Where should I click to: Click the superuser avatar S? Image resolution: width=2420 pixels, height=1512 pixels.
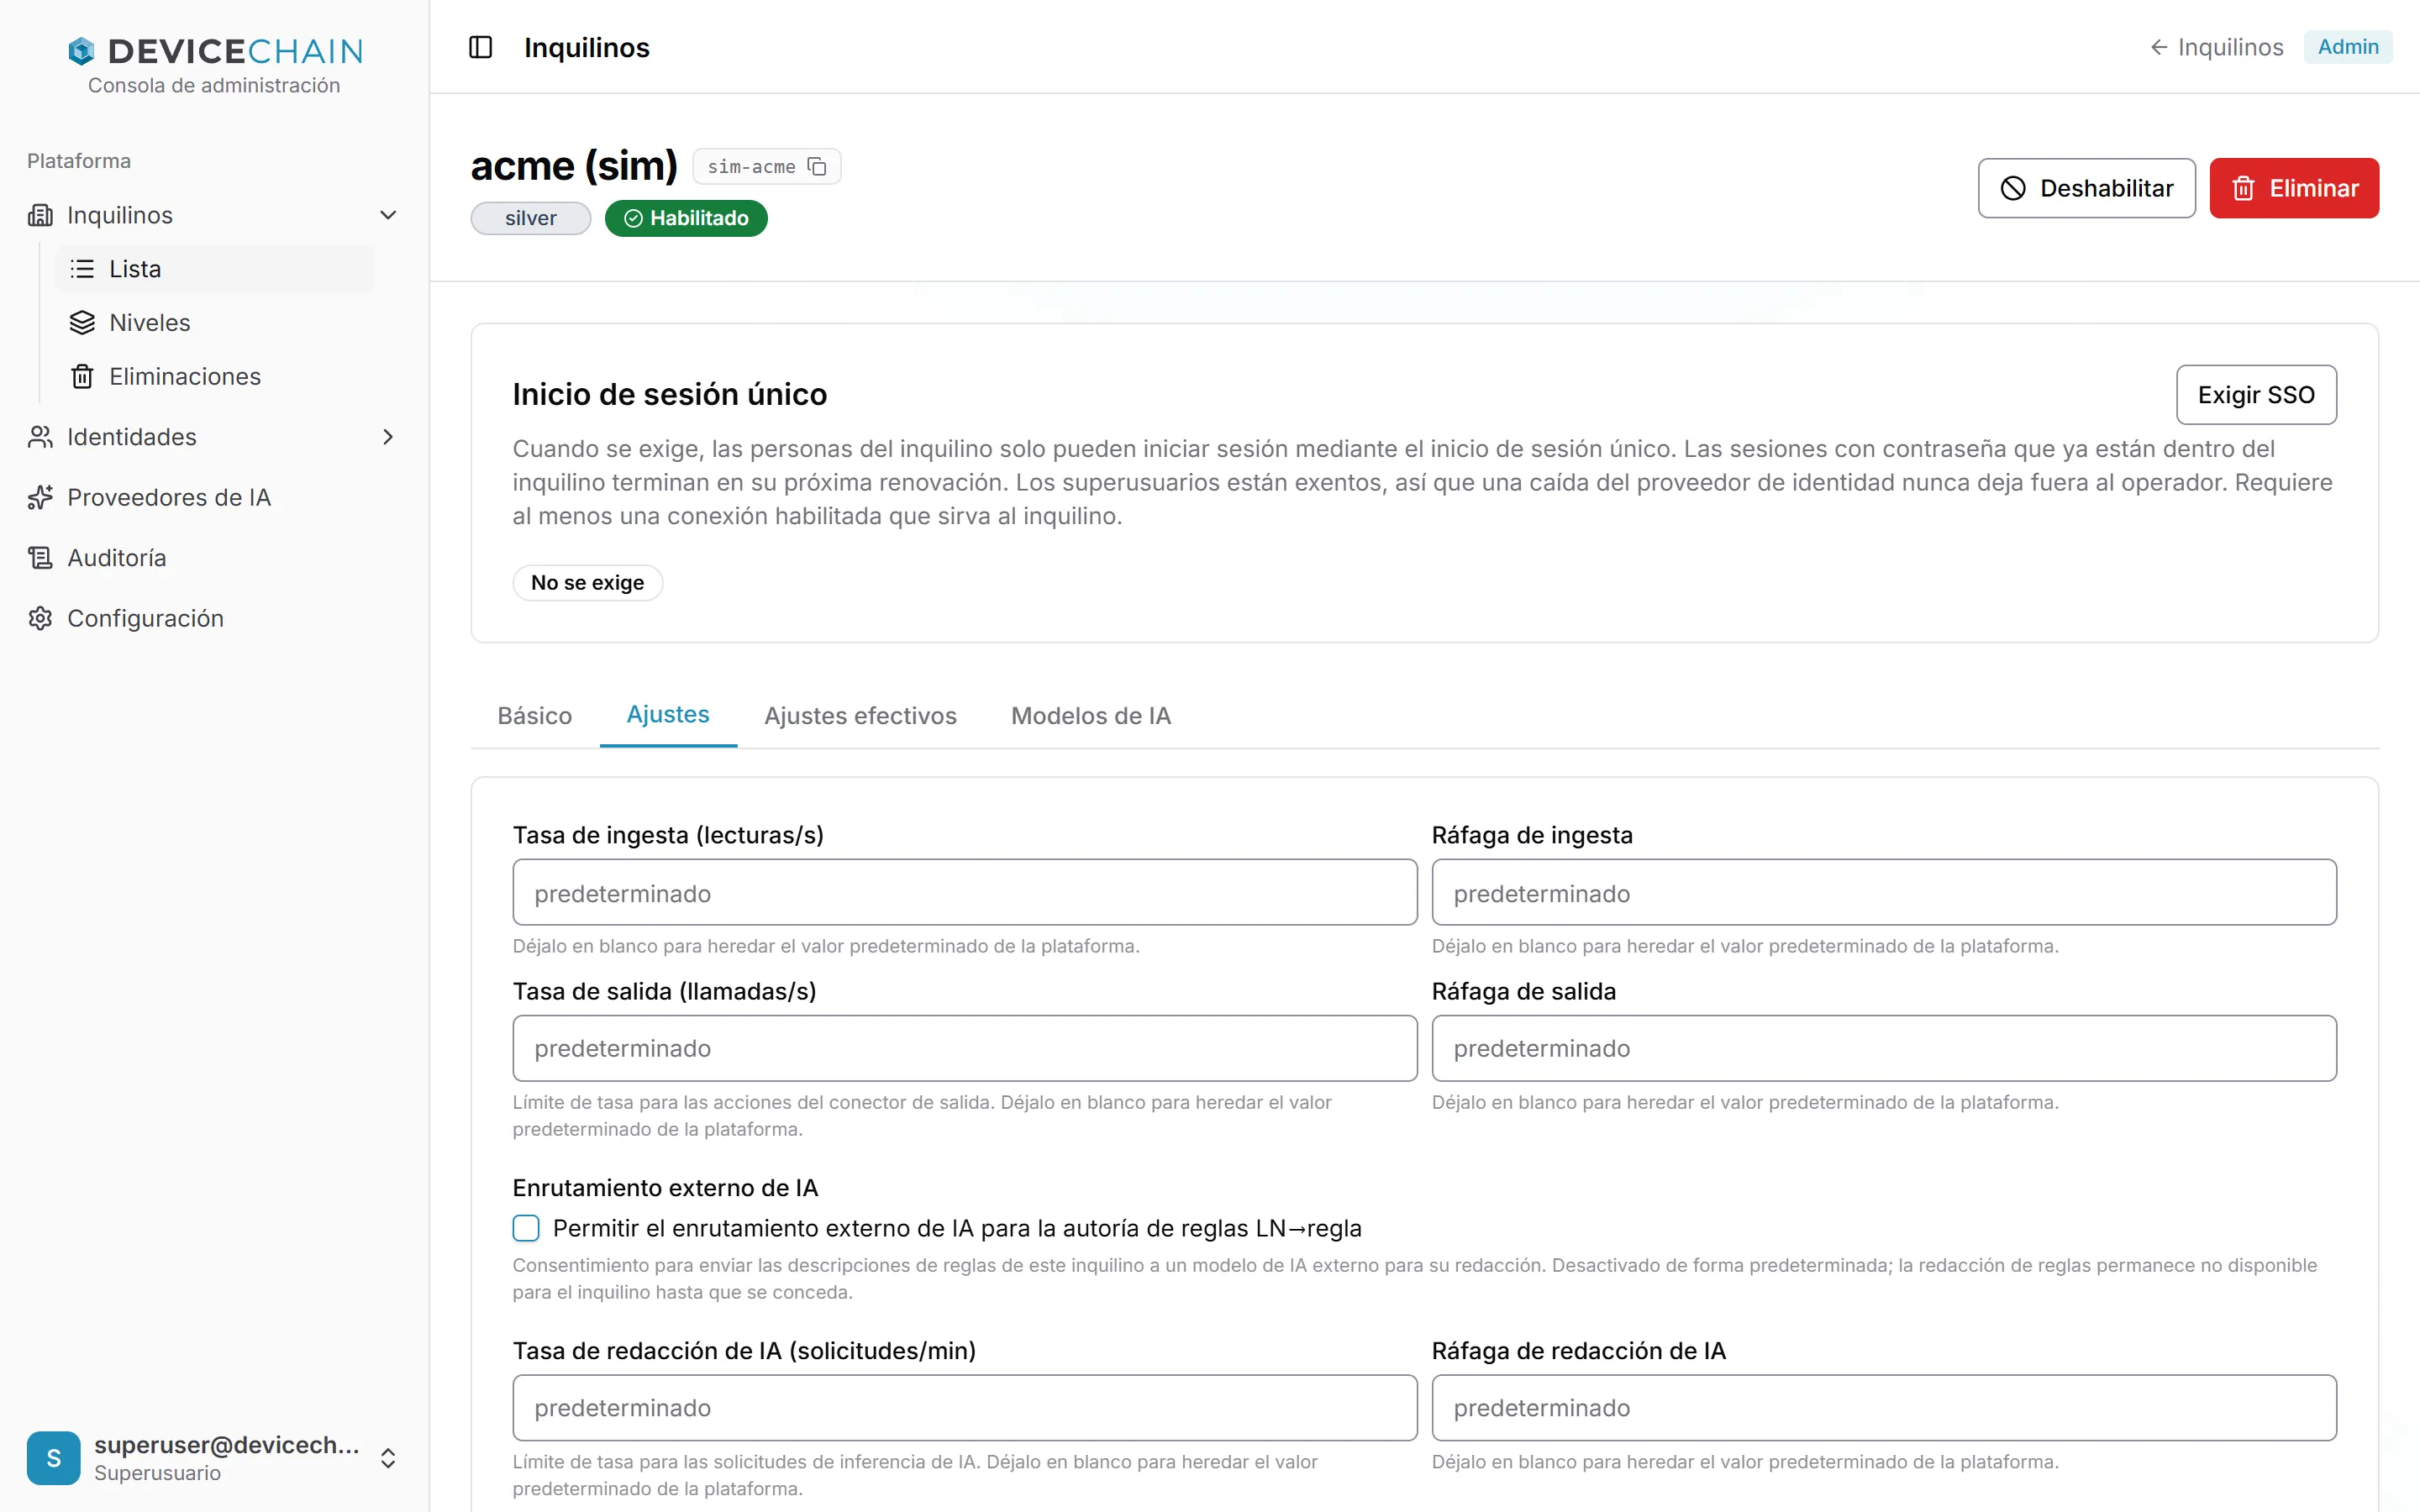tap(54, 1458)
